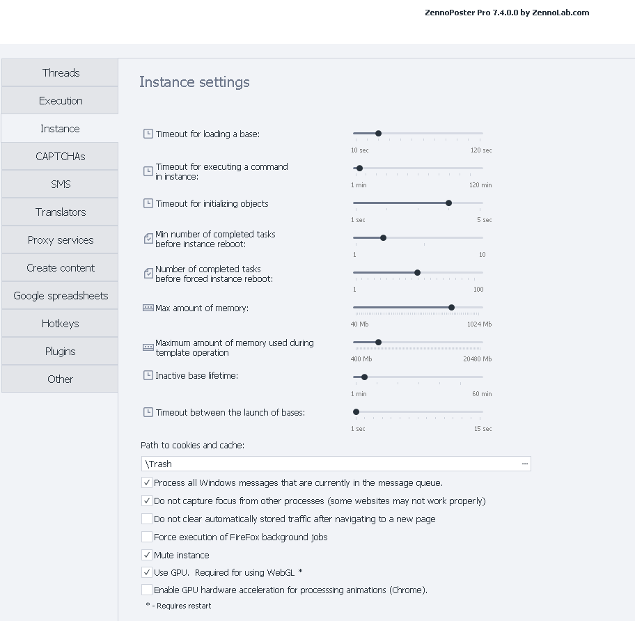This screenshot has height=621, width=635.
Task: Open the browse ellipsis for cookies path
Action: [524, 464]
